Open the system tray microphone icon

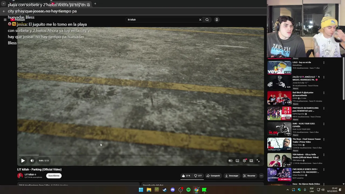click(x=305, y=190)
